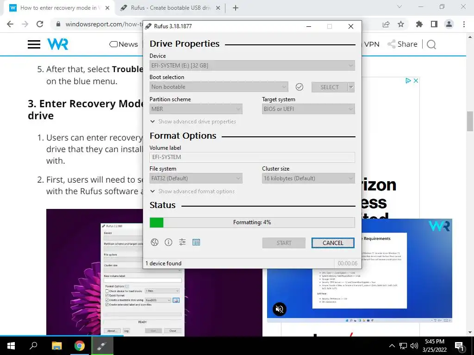
Task: Open Chrome three-dot menu
Action: tap(464, 24)
